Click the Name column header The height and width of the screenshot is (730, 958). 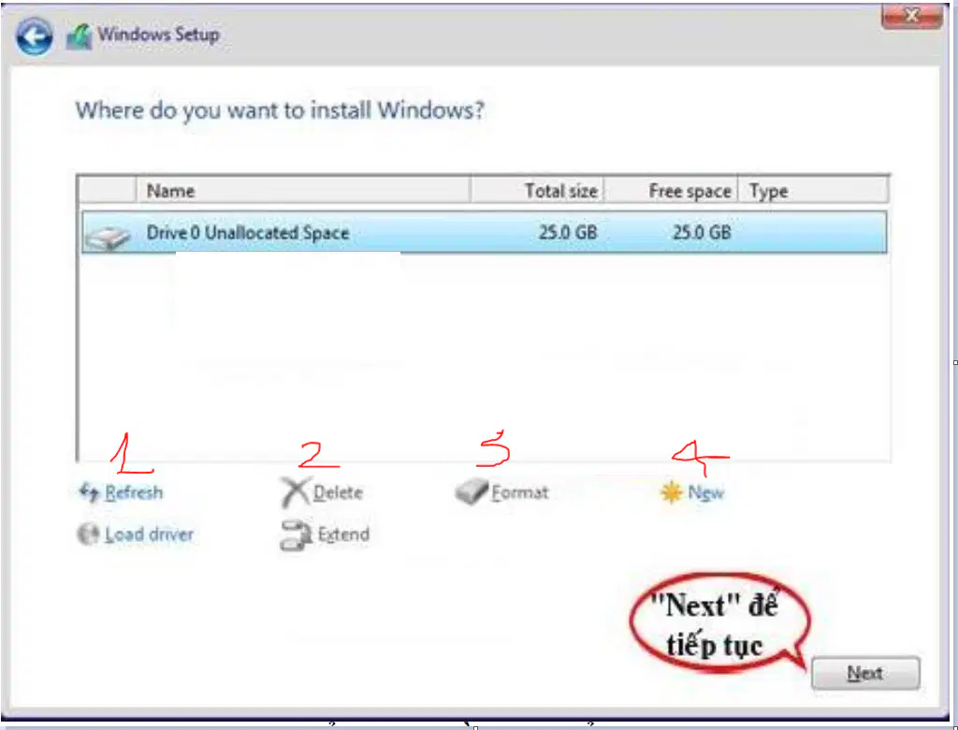303,191
